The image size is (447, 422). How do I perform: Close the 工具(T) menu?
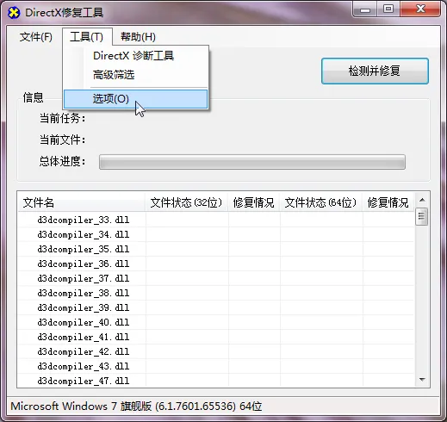(87, 37)
